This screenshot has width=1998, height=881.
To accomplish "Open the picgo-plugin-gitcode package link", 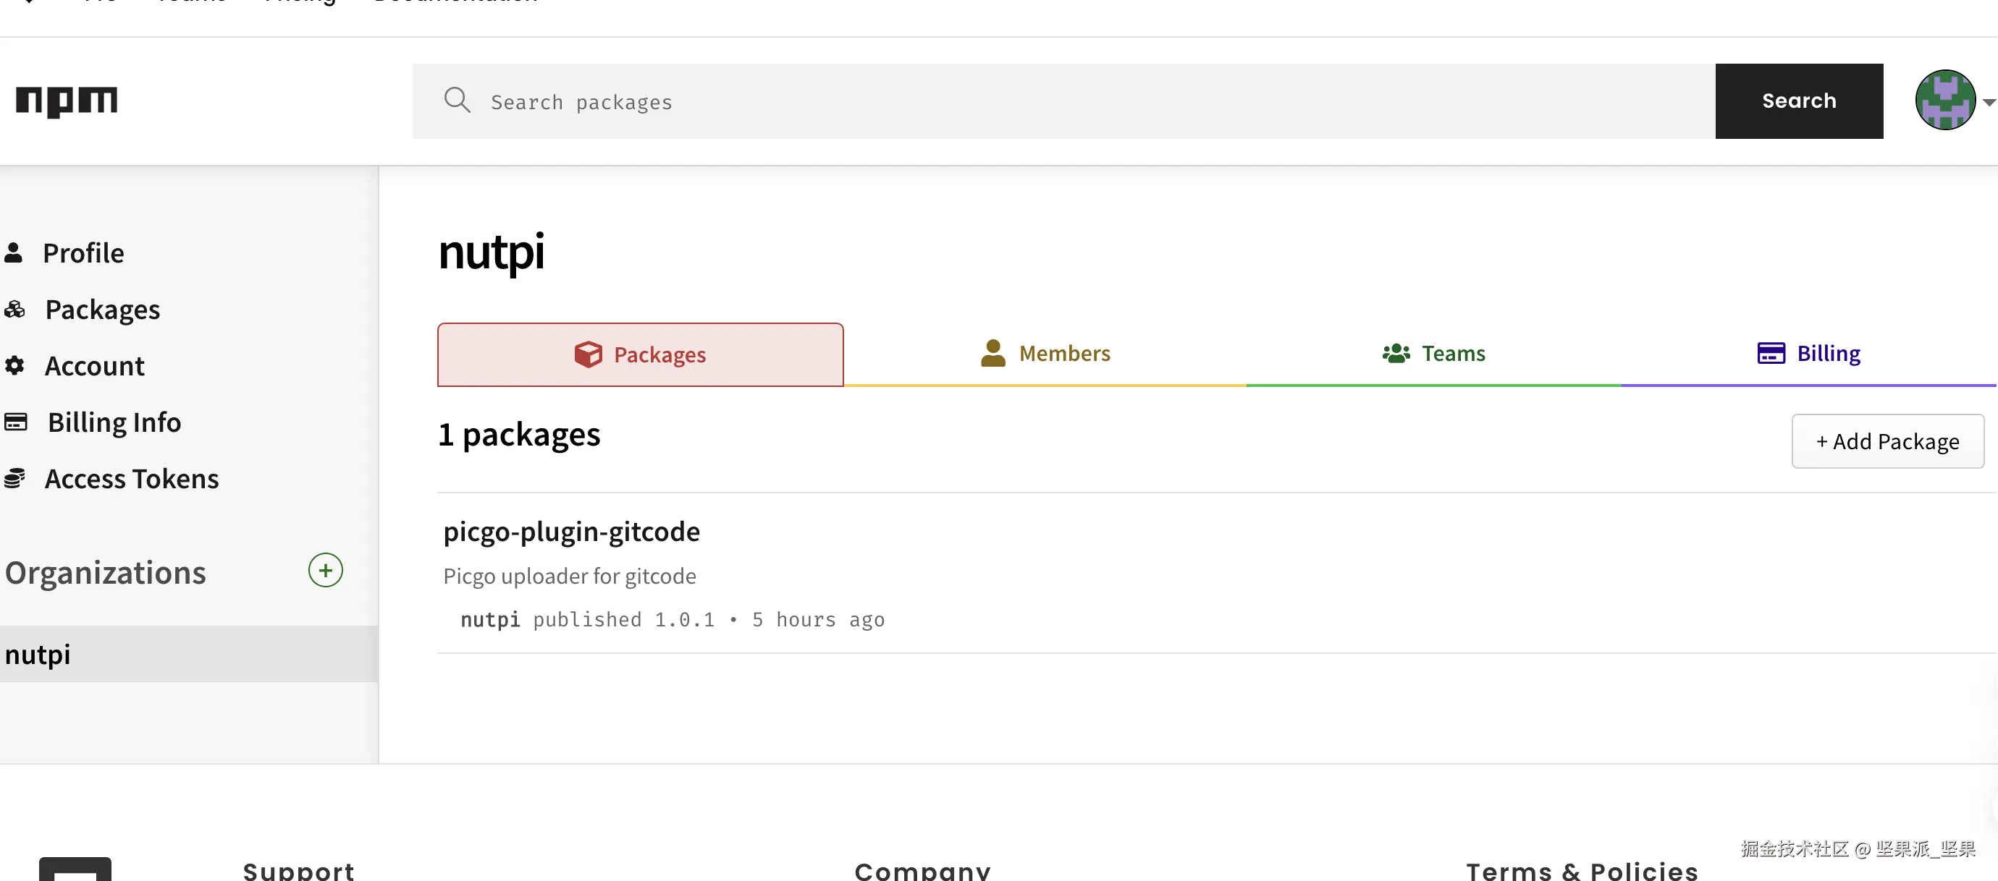I will 571,532.
